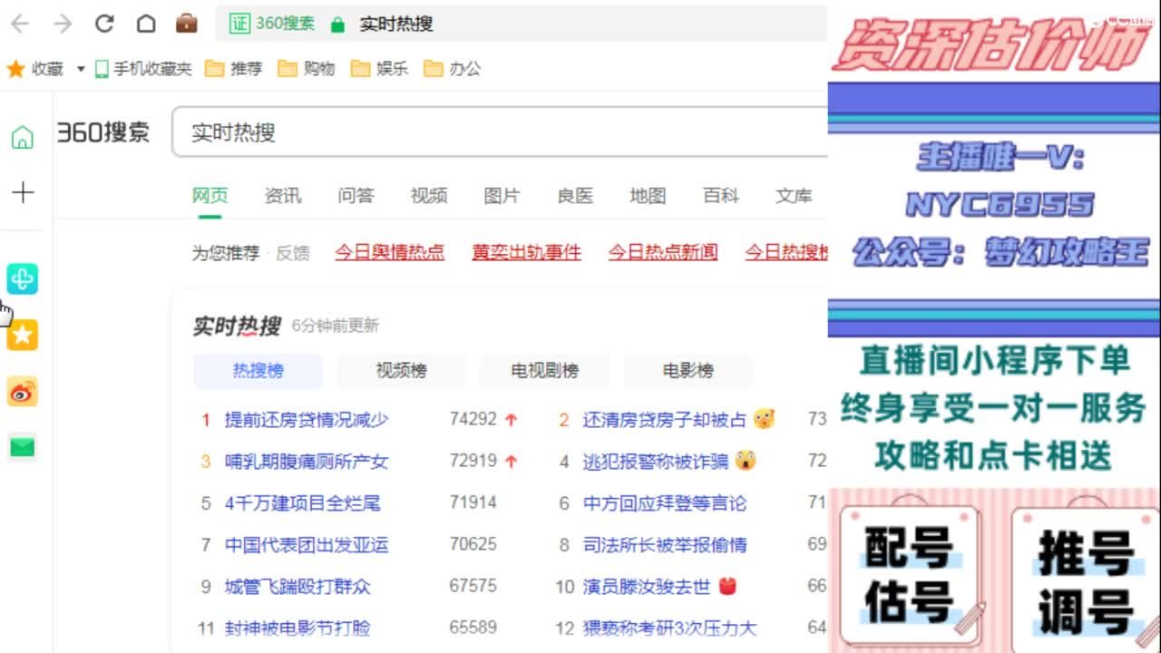Screen dimensions: 1161x653
Task: Open Weibo from the left sidebar
Action: point(22,392)
